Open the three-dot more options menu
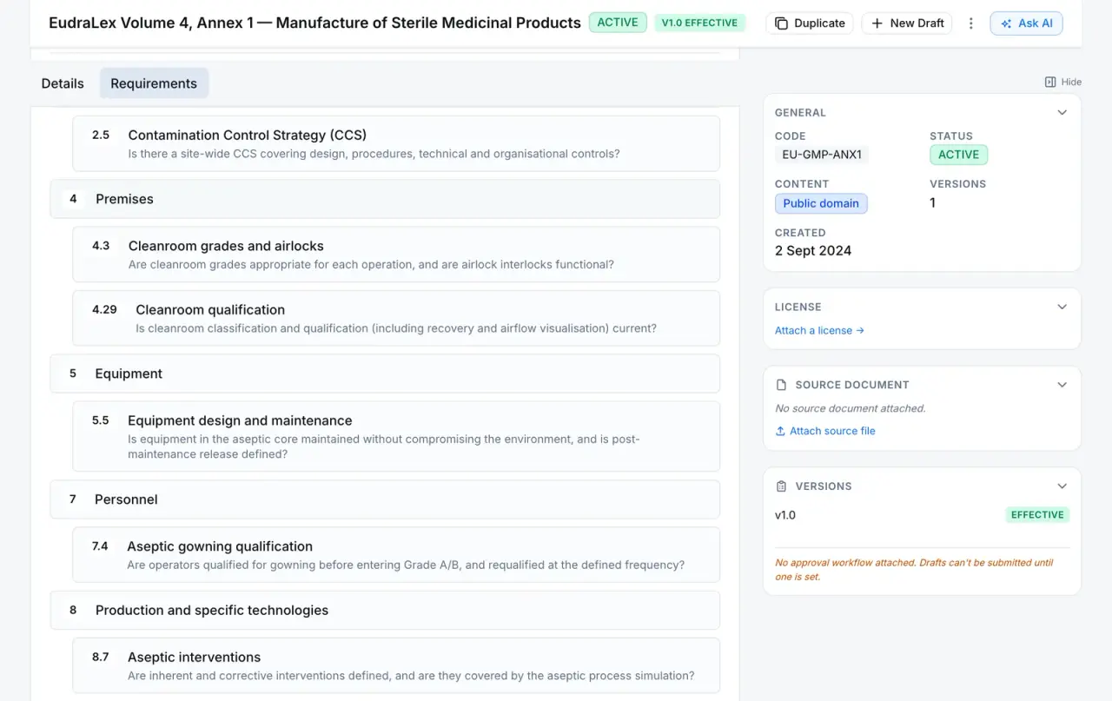Screen dimensions: 1112x701 [971, 23]
